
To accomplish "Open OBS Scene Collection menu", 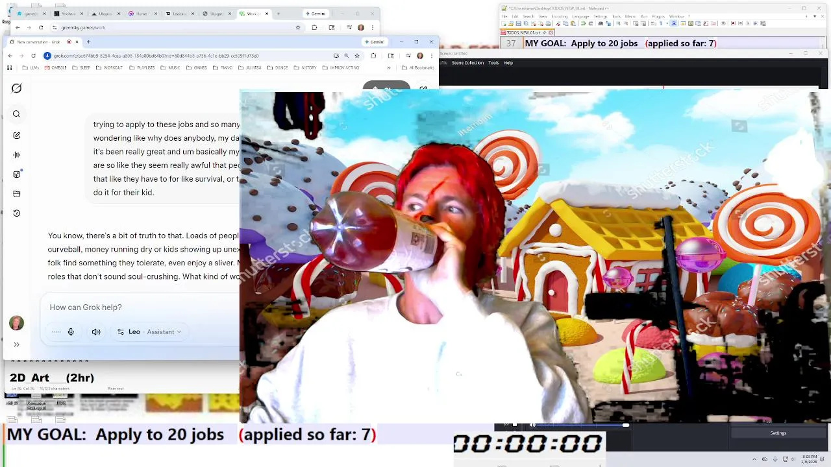I will pyautogui.click(x=467, y=63).
